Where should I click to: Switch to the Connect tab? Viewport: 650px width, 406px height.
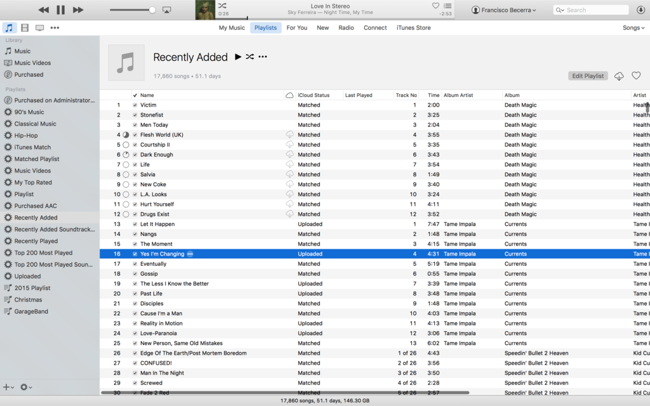(375, 28)
